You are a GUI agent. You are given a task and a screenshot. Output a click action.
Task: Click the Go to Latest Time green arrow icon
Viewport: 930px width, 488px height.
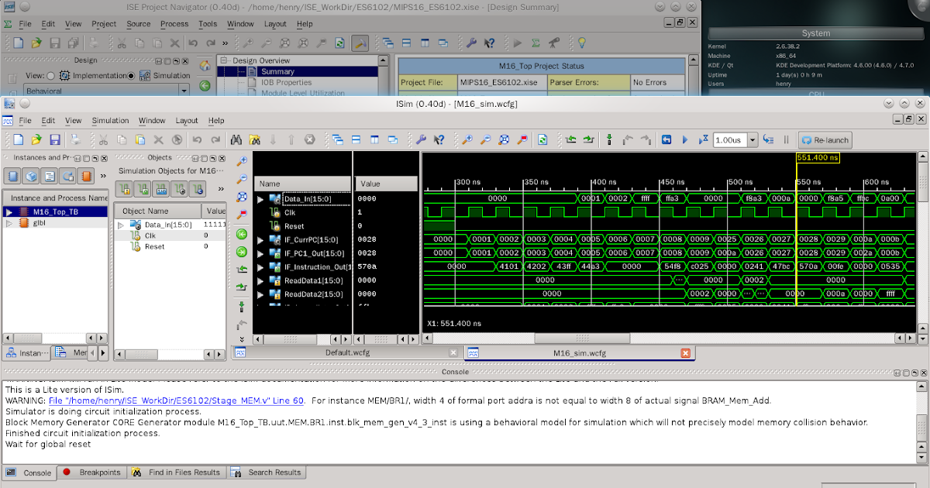242,251
